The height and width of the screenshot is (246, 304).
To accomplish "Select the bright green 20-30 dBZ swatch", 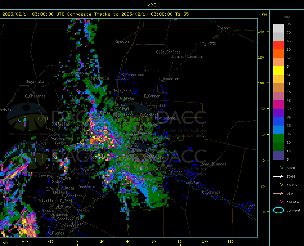I will point(278,138).
